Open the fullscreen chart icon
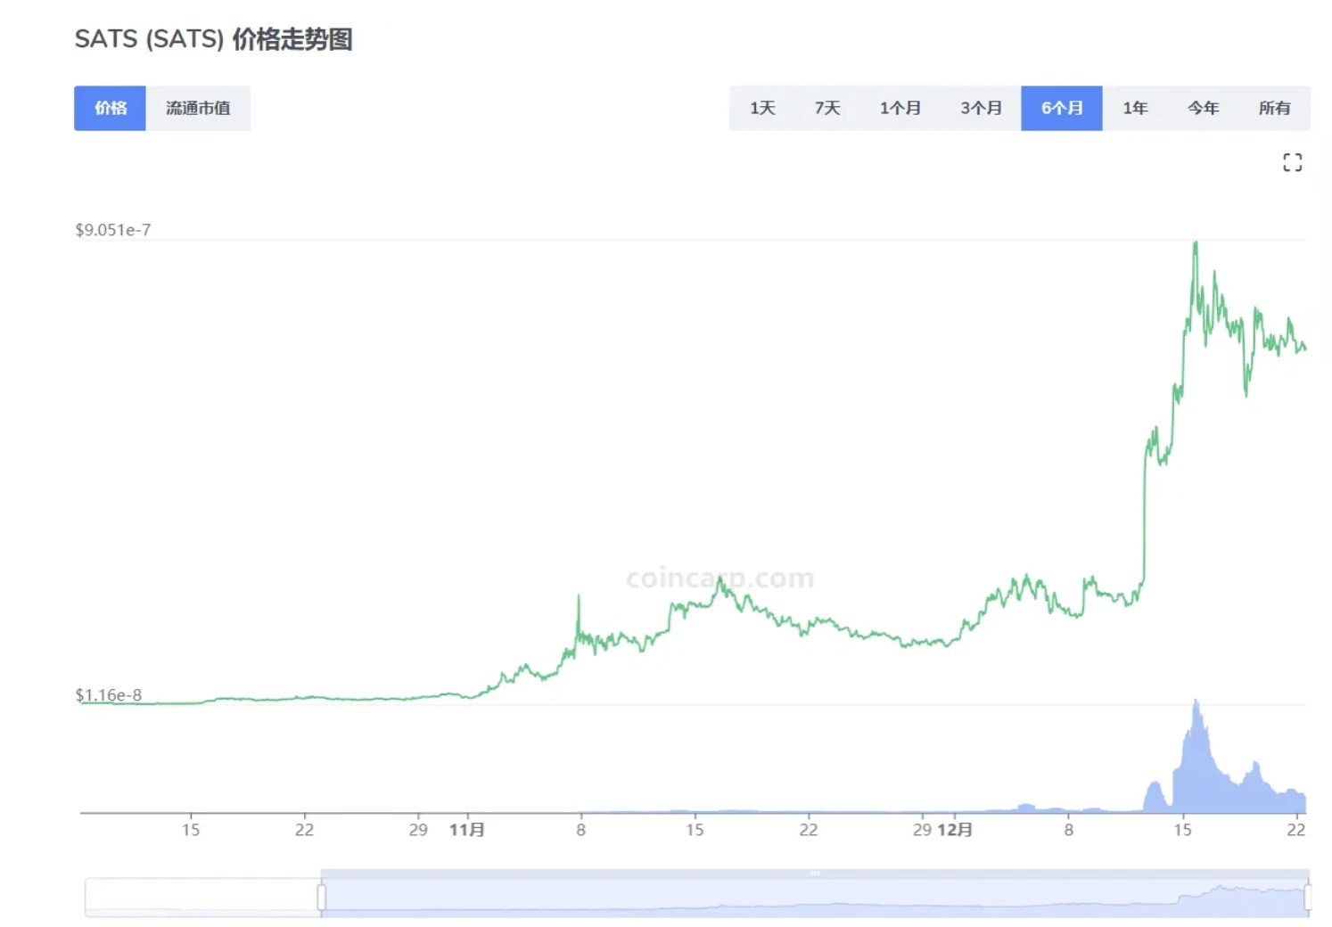Screen dimensions: 1332x927 pos(1292,162)
